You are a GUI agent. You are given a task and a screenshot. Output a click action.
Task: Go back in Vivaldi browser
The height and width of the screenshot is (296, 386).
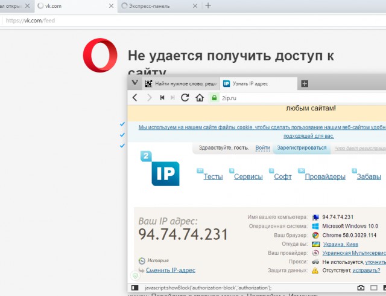tap(134, 98)
